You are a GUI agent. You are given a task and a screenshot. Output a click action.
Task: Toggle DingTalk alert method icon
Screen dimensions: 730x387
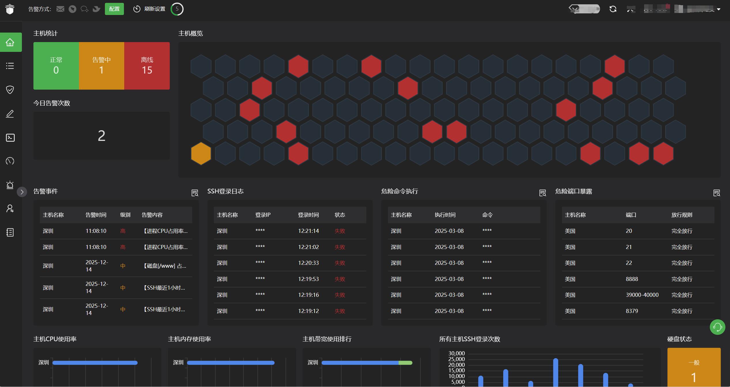[x=72, y=9]
